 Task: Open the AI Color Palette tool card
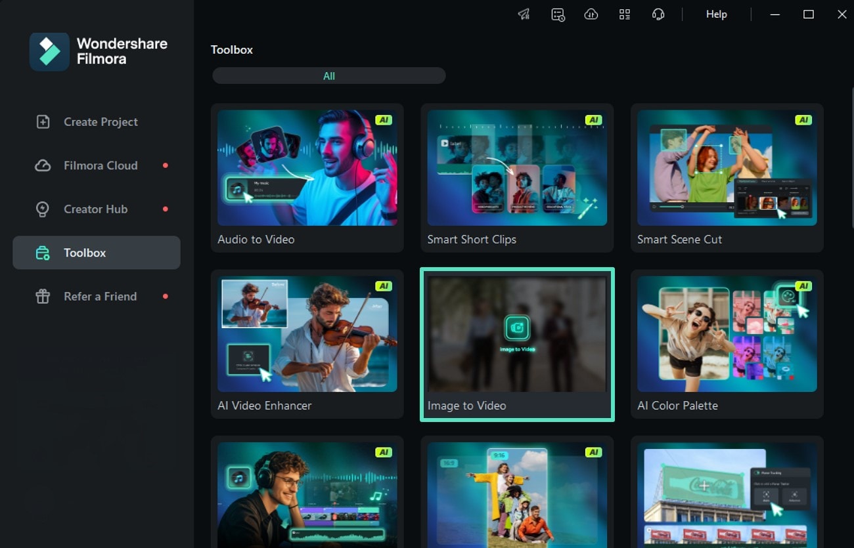click(x=727, y=344)
